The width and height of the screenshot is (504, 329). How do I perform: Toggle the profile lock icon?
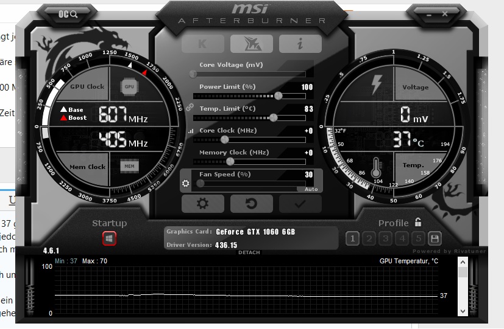(418, 222)
